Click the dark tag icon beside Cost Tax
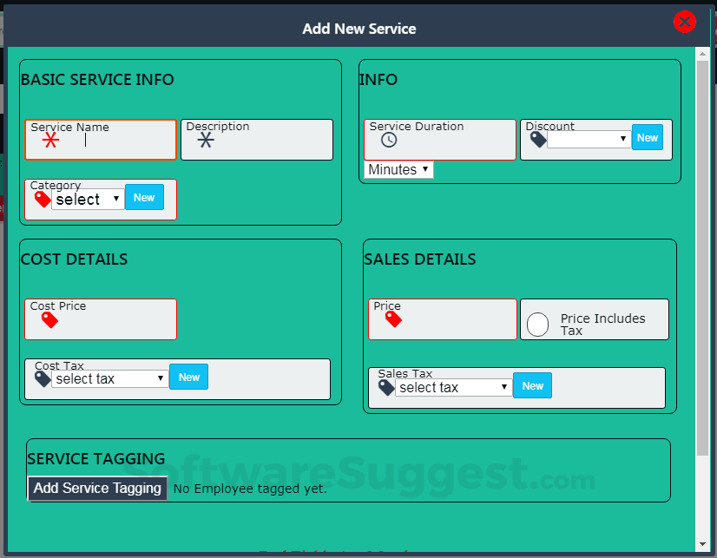Viewport: 717px width, 558px height. pos(43,378)
